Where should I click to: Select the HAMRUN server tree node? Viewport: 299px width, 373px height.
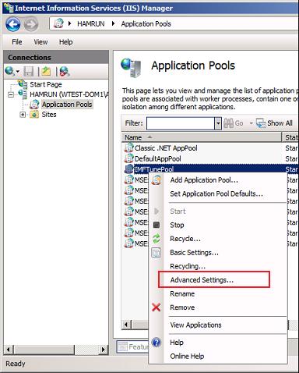[x=69, y=94]
